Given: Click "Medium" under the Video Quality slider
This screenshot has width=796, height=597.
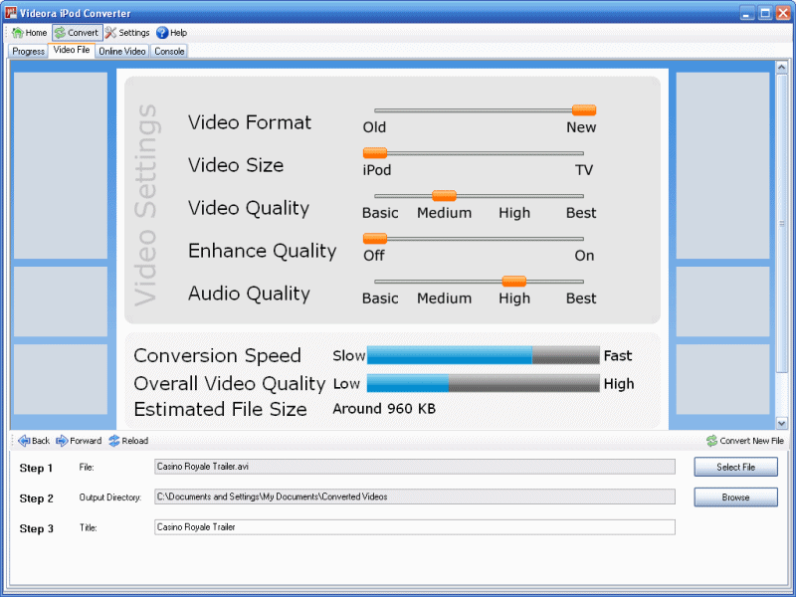Looking at the screenshot, I should coord(444,213).
